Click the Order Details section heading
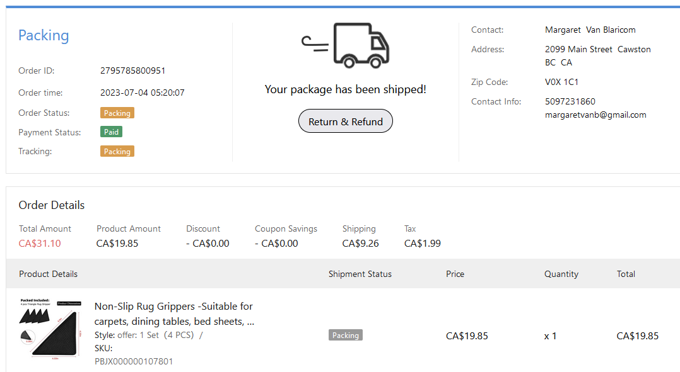 (x=52, y=205)
